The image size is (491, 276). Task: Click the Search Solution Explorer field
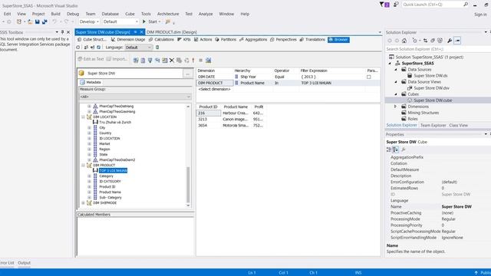coord(437,49)
